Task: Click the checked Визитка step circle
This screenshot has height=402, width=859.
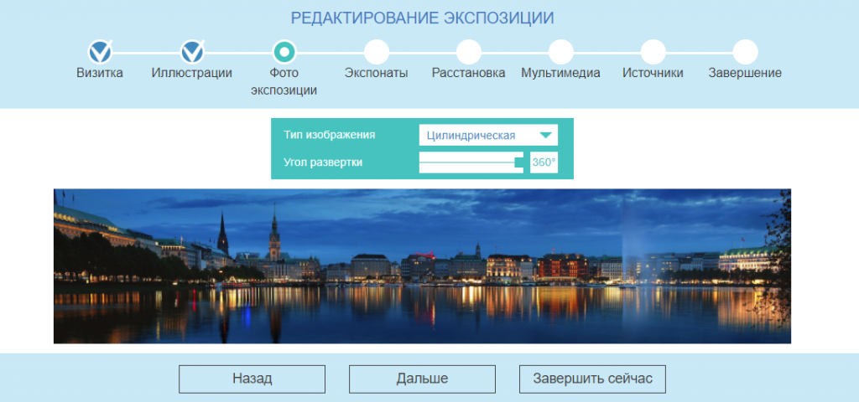Action: [x=100, y=53]
